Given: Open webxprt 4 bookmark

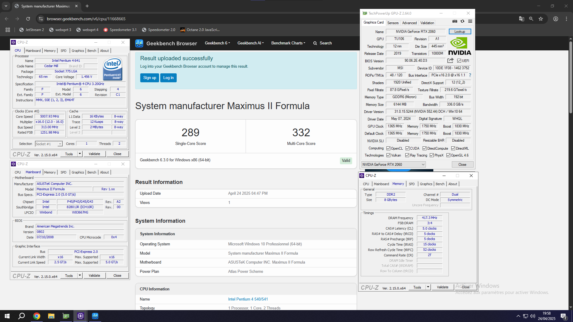Looking at the screenshot, I should [87, 30].
